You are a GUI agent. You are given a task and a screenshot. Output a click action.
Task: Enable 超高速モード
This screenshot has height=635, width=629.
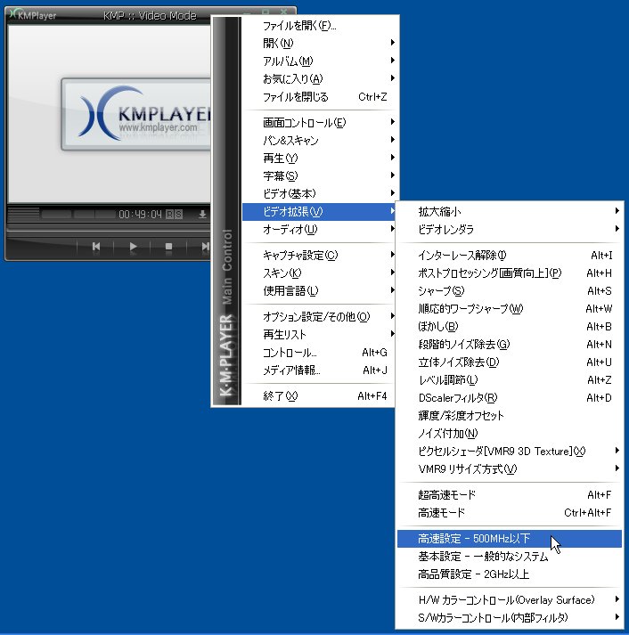[510, 495]
